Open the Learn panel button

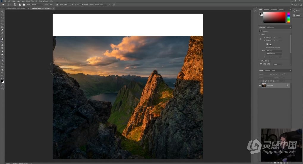coord(297,11)
